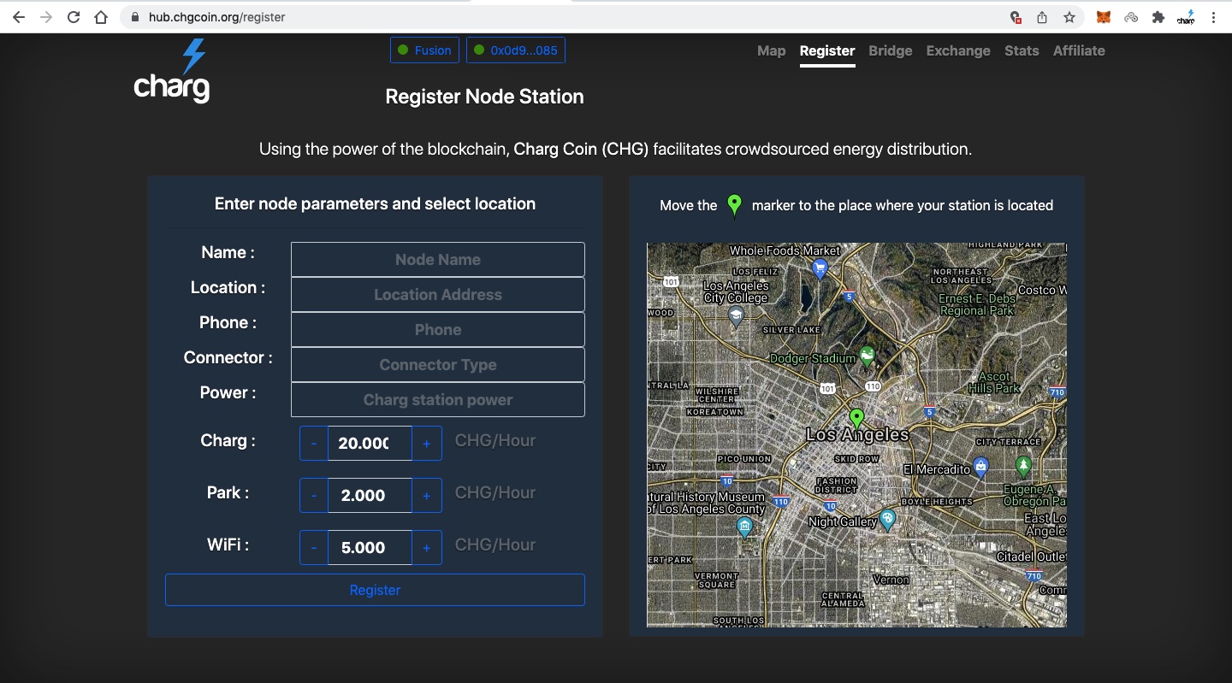Image resolution: width=1232 pixels, height=683 pixels.
Task: Open the share page icon
Action: (x=1042, y=17)
